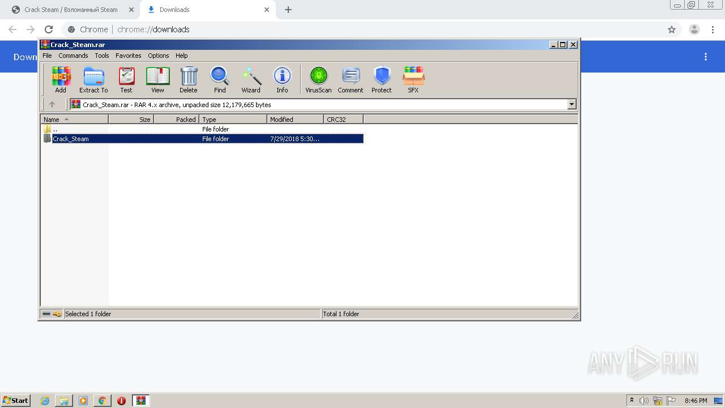Screen dimensions: 725x408
Task: Click the Delete trash can icon
Action: pyautogui.click(x=189, y=79)
